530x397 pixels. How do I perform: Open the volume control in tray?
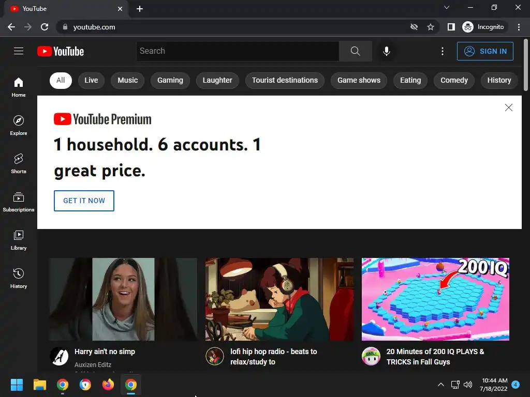click(468, 385)
